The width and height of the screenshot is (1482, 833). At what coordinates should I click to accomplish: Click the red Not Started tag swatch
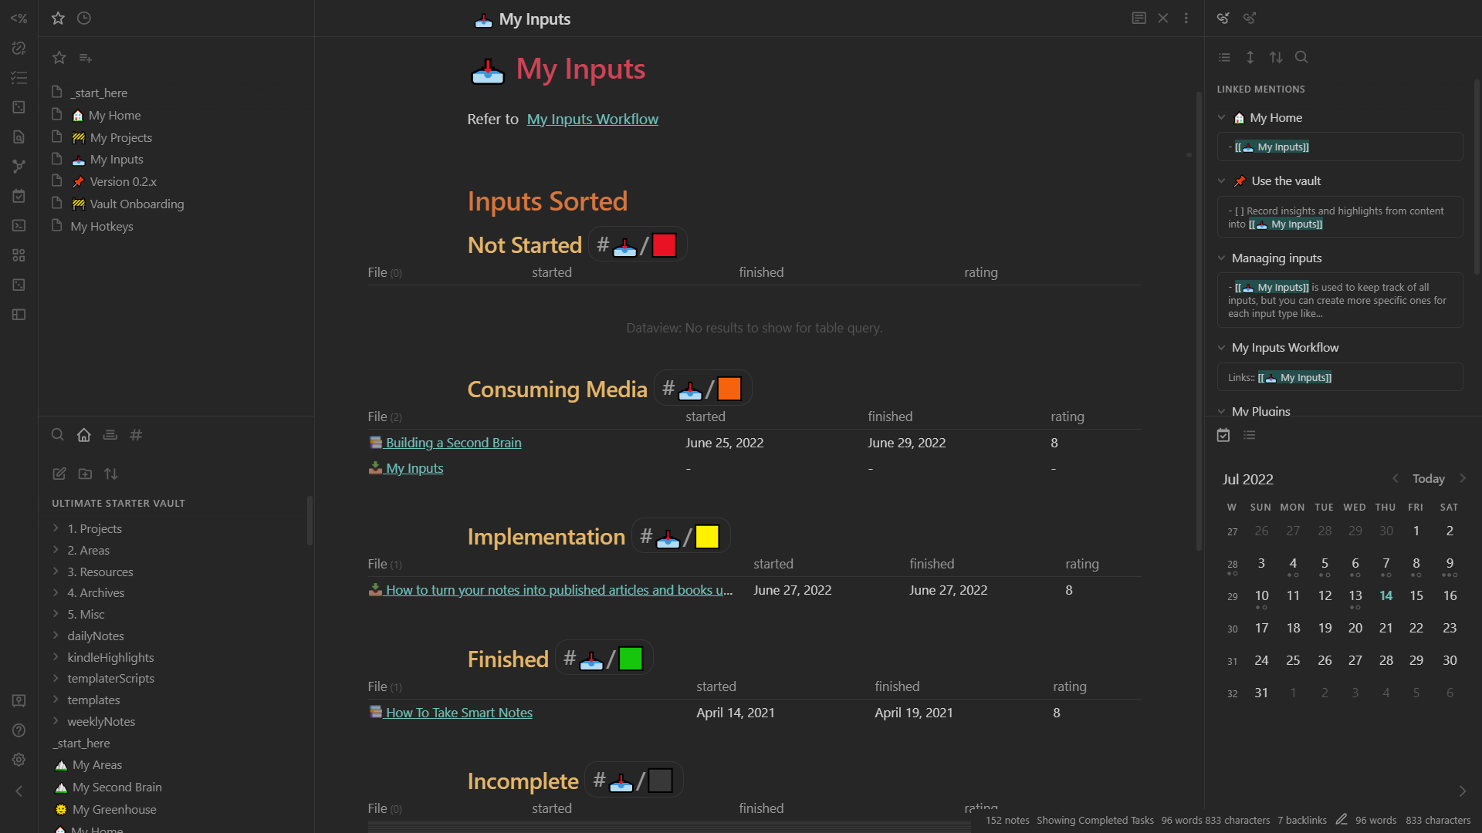click(x=664, y=245)
